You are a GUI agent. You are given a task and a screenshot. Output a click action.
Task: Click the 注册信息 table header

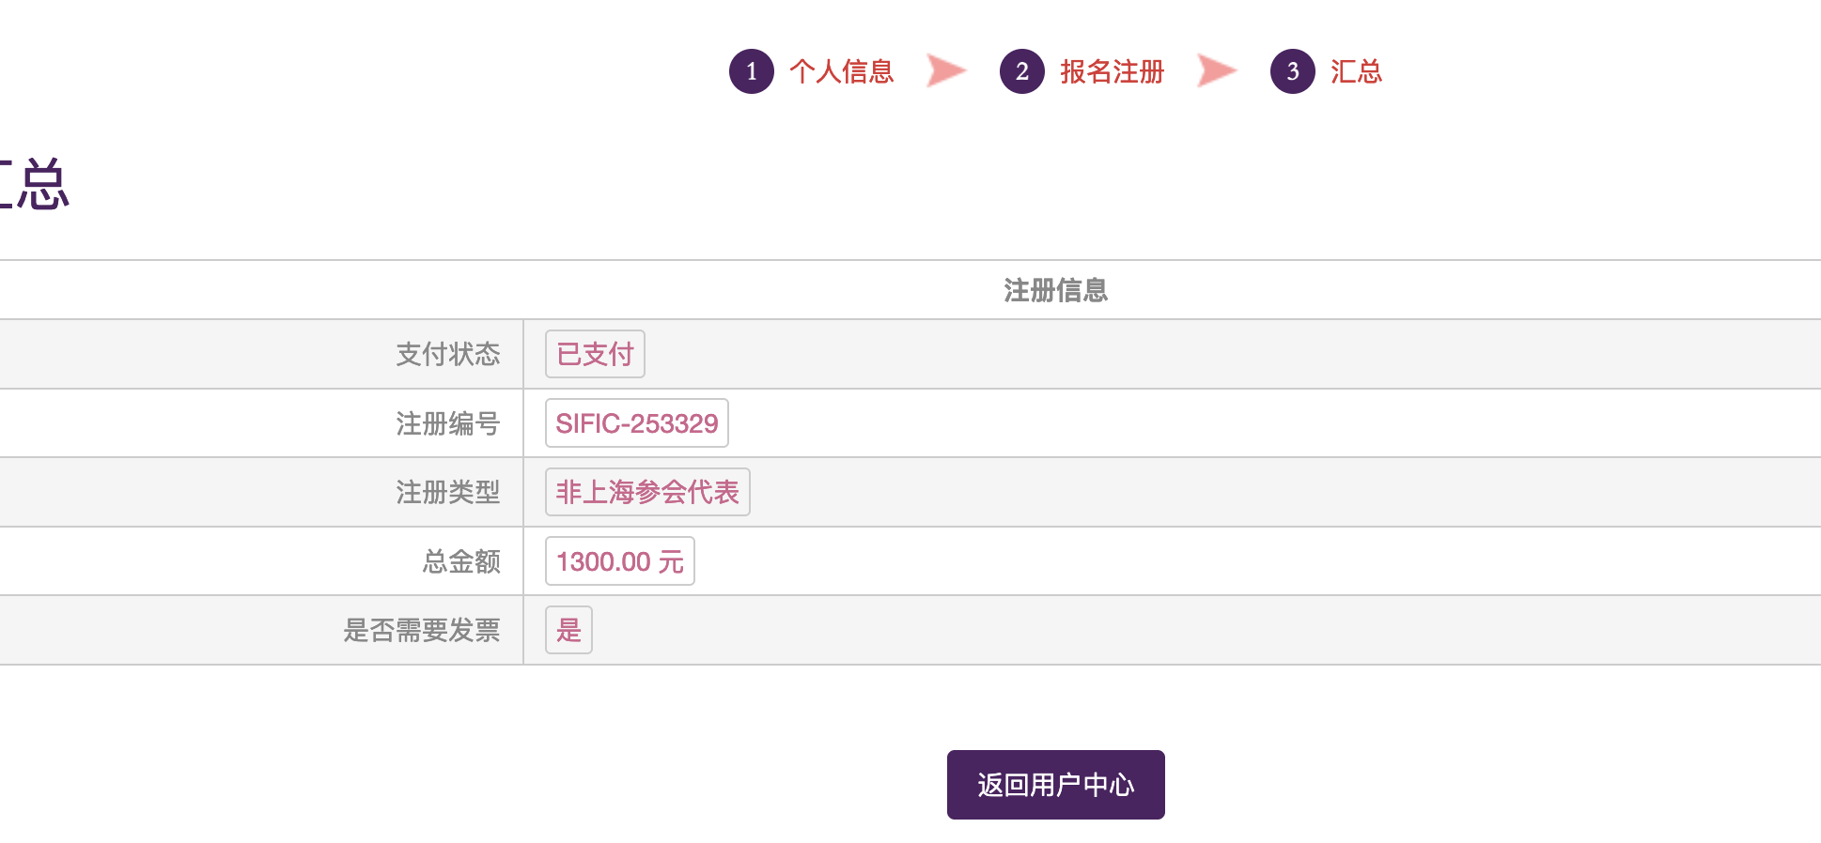pos(1055,290)
